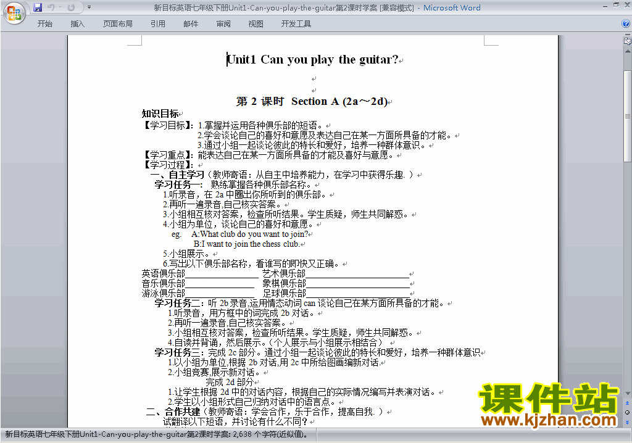Click the blank after '象棋俱乐部'

coord(357,284)
